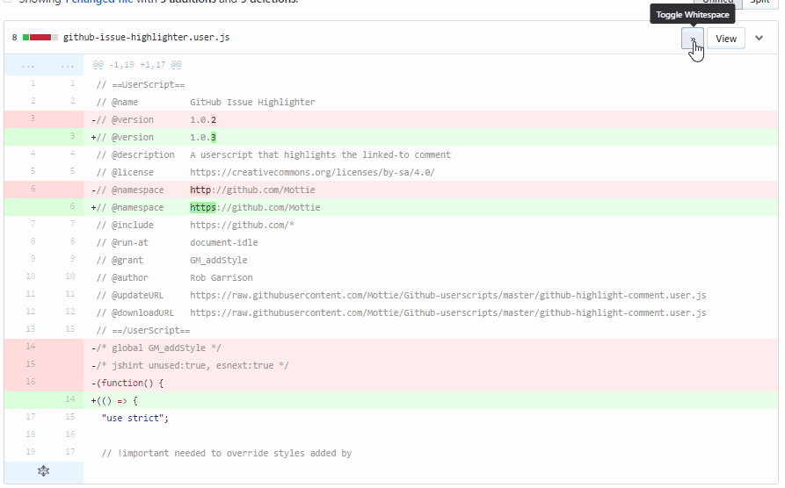Expand hidden lines with bottom unfold icon
Viewport: 785px width, 488px height.
click(x=43, y=472)
